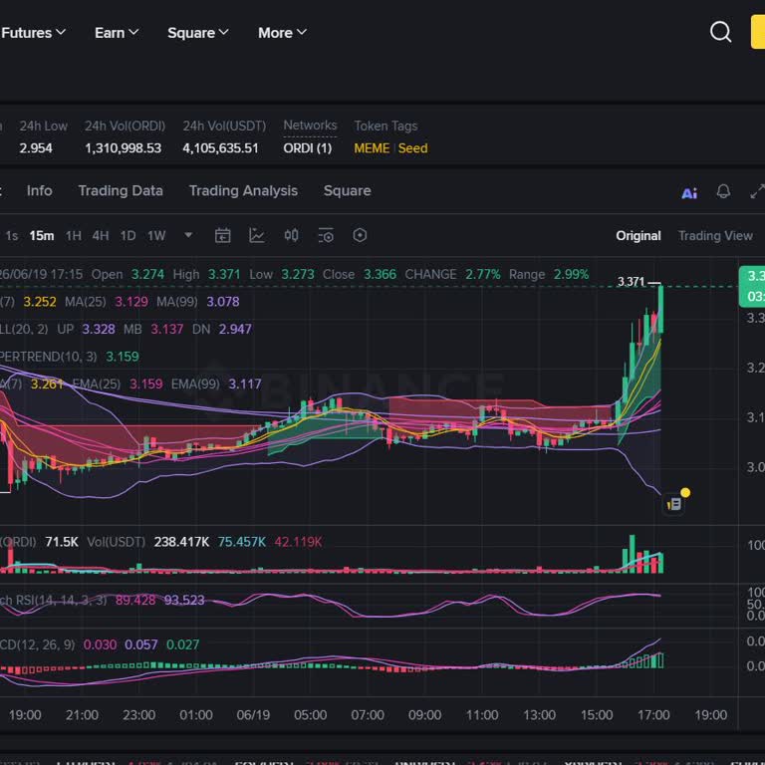Click the 06/19 date axis label
The image size is (765, 765).
253,715
